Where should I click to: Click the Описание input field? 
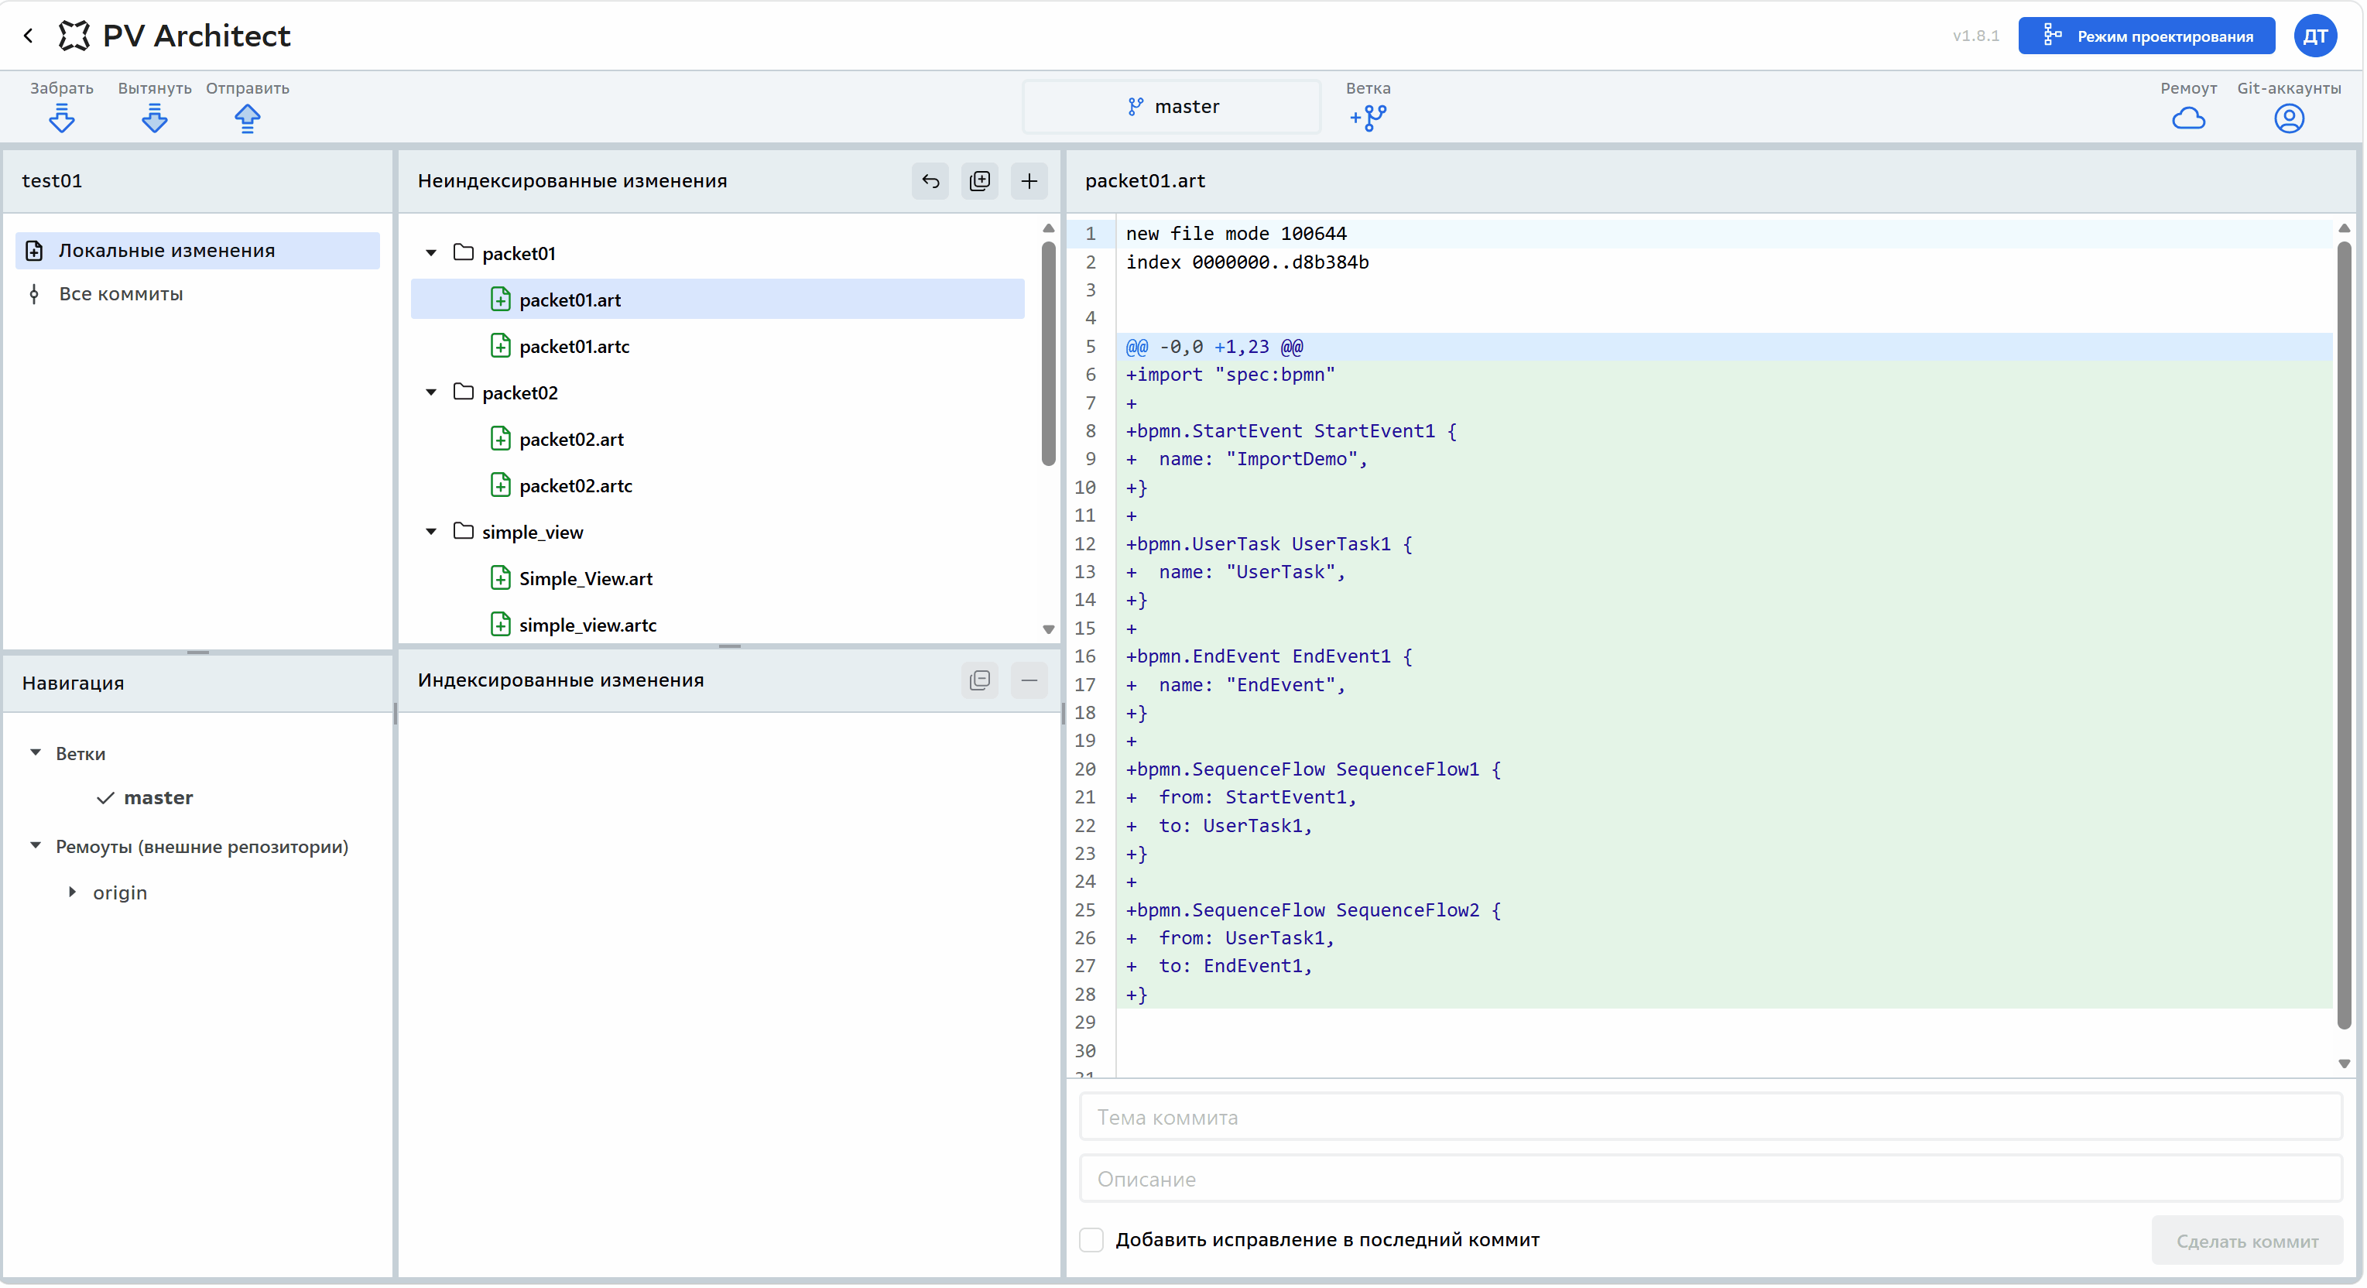coord(1710,1179)
